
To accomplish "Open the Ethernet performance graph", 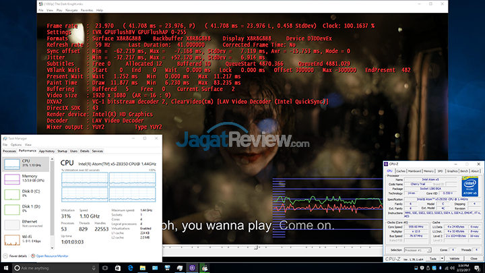I will pyautogui.click(x=27, y=223).
